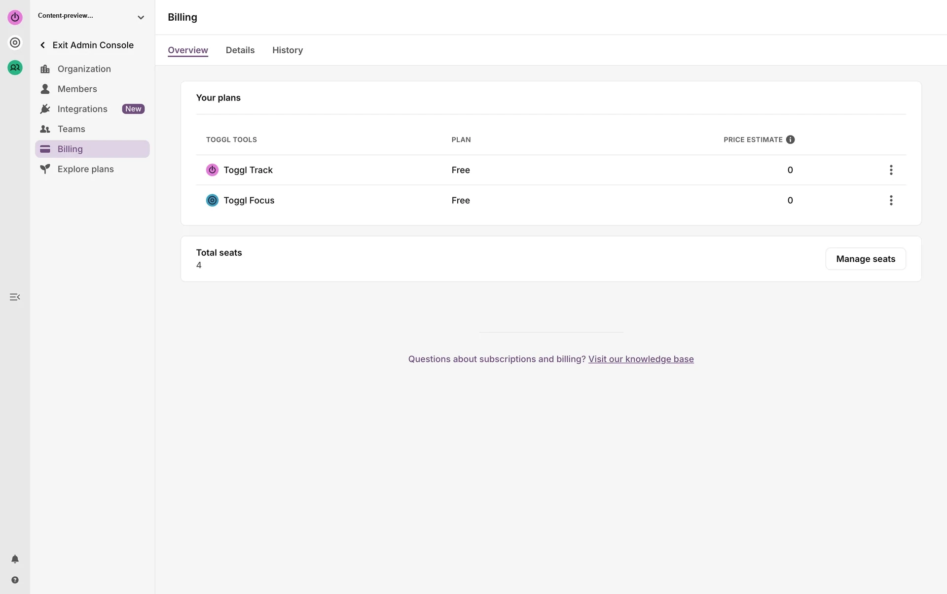Viewport: 947px width, 594px height.
Task: Click the Free plan cell for Toggl Focus
Action: [x=461, y=201]
